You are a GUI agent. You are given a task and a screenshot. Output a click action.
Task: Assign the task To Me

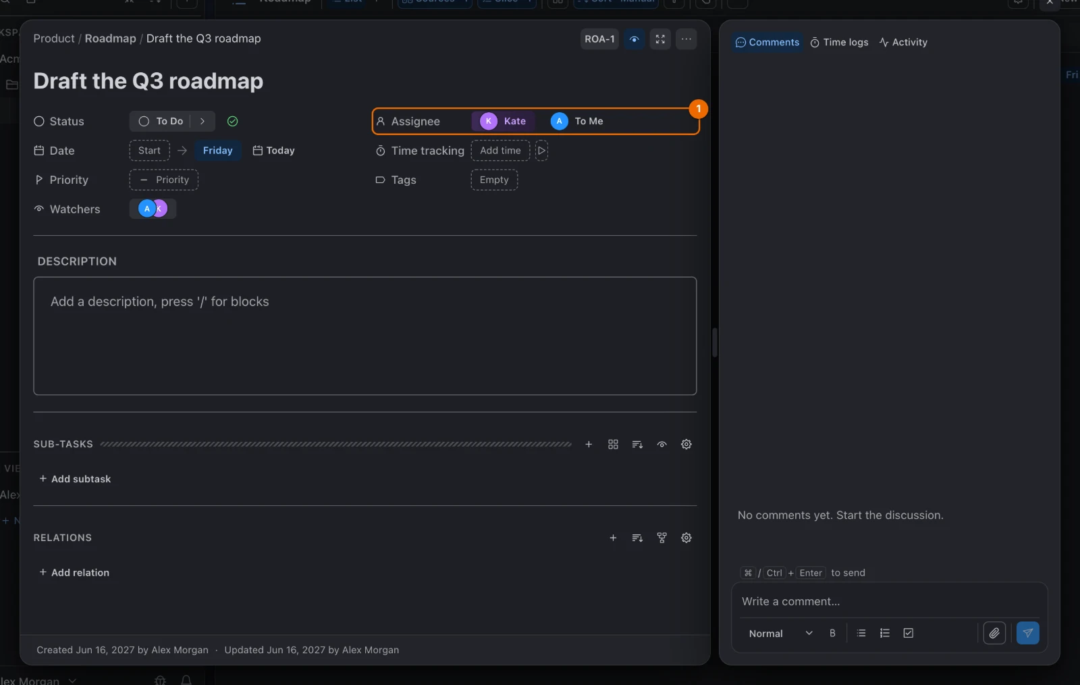pyautogui.click(x=578, y=121)
